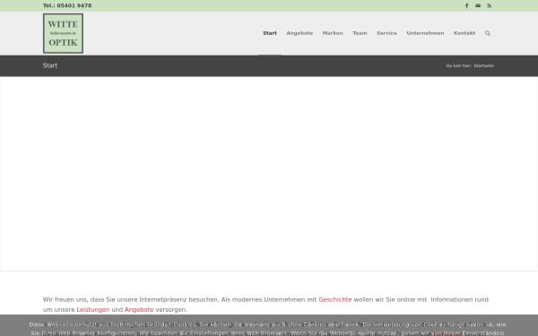Open the Kontakt menu item
Image resolution: width=538 pixels, height=336 pixels.
[464, 33]
